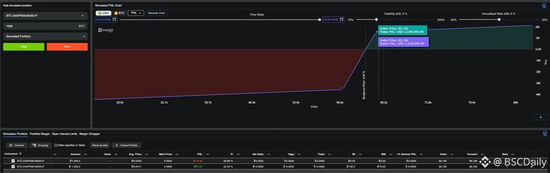Screen dimensions: 550x173
Task: Click the Grouping tree icon button
Action: click(x=34, y=146)
